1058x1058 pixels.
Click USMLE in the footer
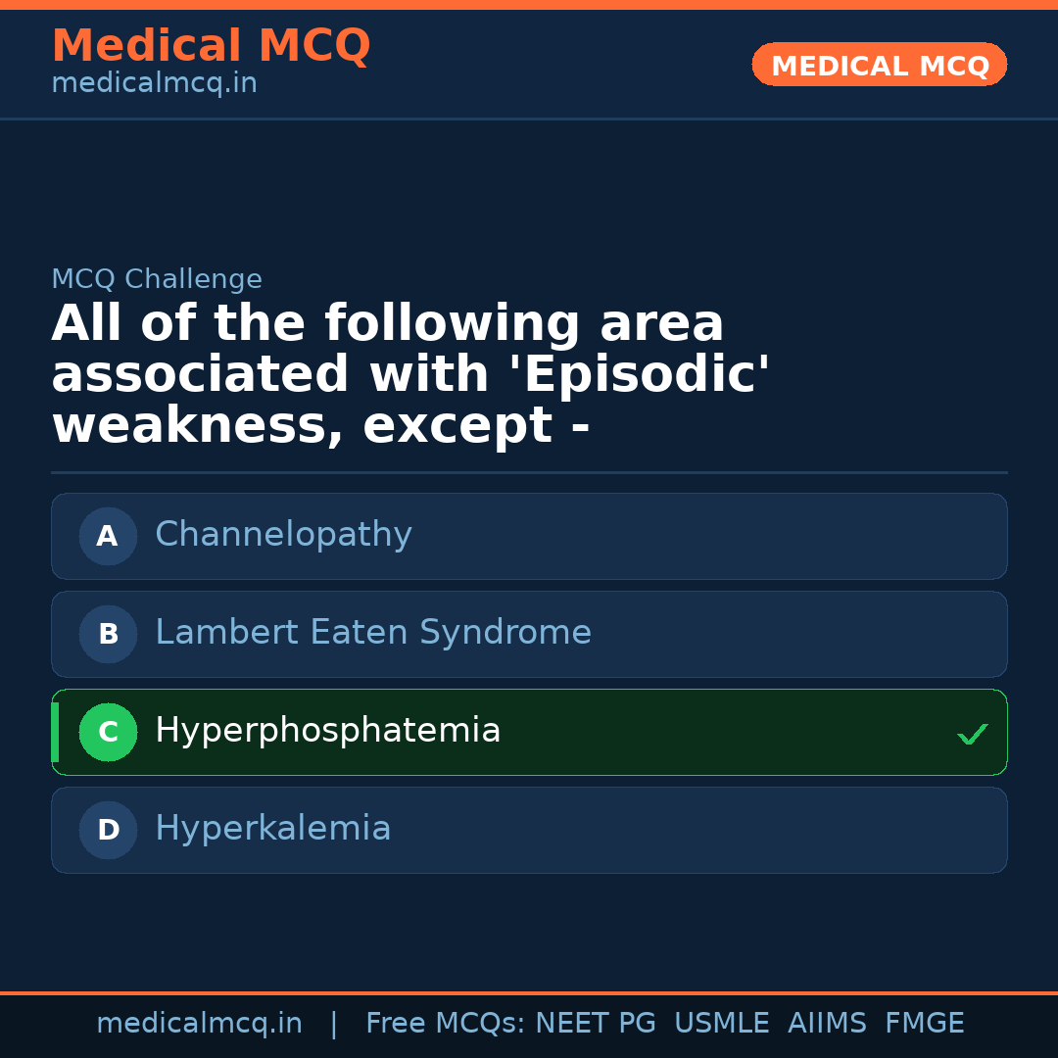[x=721, y=1024]
